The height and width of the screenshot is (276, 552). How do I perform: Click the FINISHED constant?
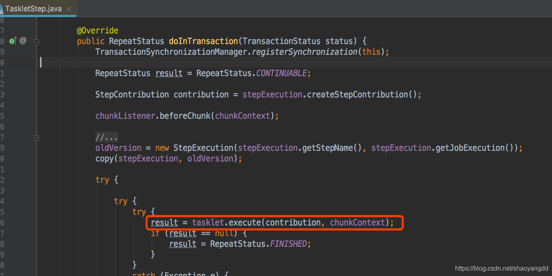pos(288,244)
